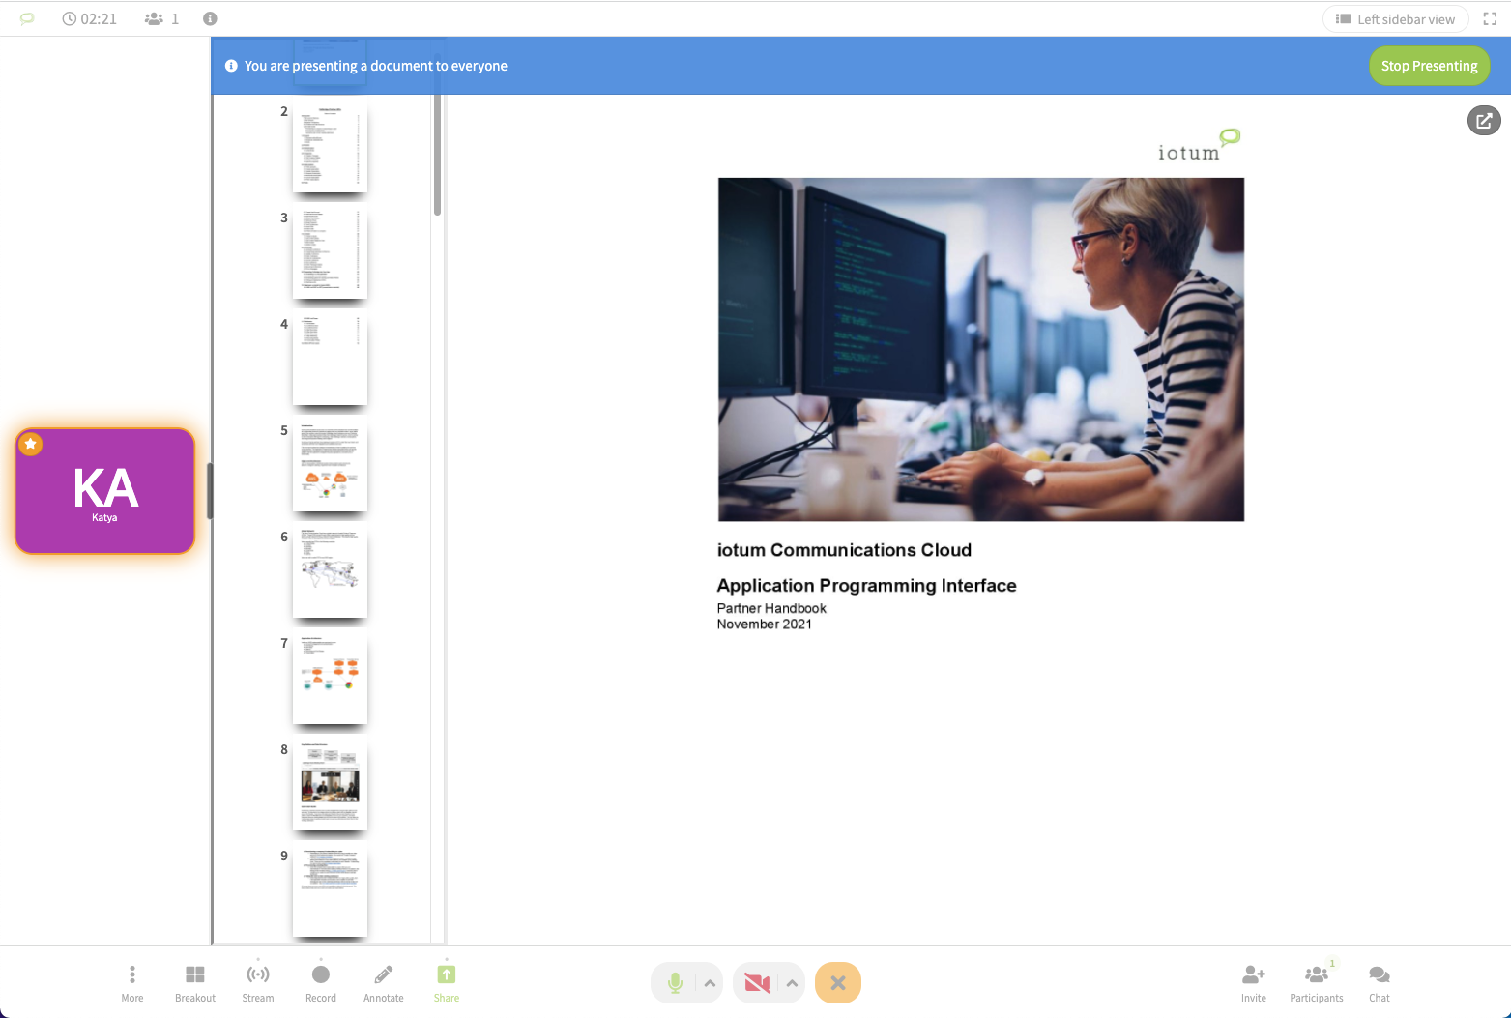Image resolution: width=1511 pixels, height=1018 pixels.
Task: Click the iotum logo in document
Action: [x=1199, y=146]
